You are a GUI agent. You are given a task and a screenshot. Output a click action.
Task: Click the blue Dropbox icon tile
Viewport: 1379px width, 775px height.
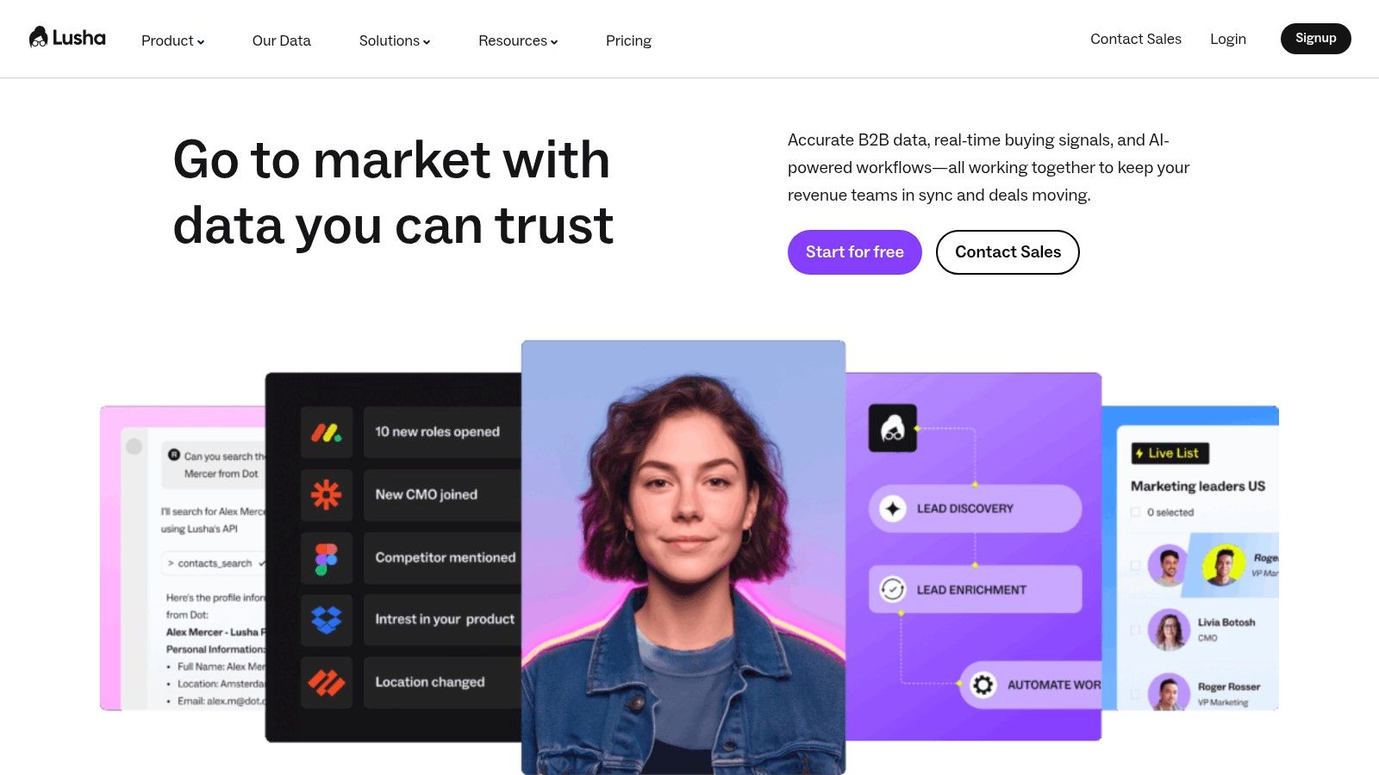pyautogui.click(x=327, y=620)
